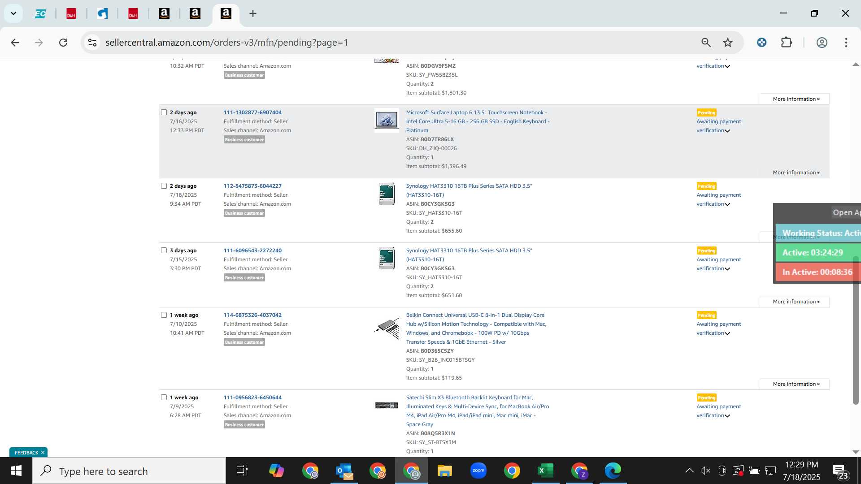Open Belkin Connect Universal USB-C product link
Screen dimensions: 861x484
click(476, 328)
